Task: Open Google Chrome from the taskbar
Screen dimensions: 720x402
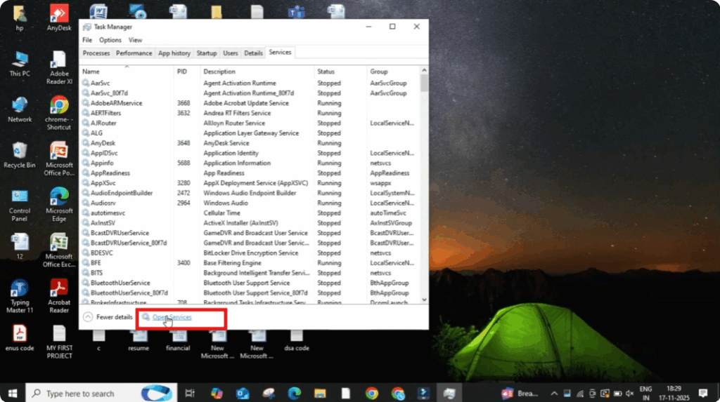Action: (x=371, y=393)
